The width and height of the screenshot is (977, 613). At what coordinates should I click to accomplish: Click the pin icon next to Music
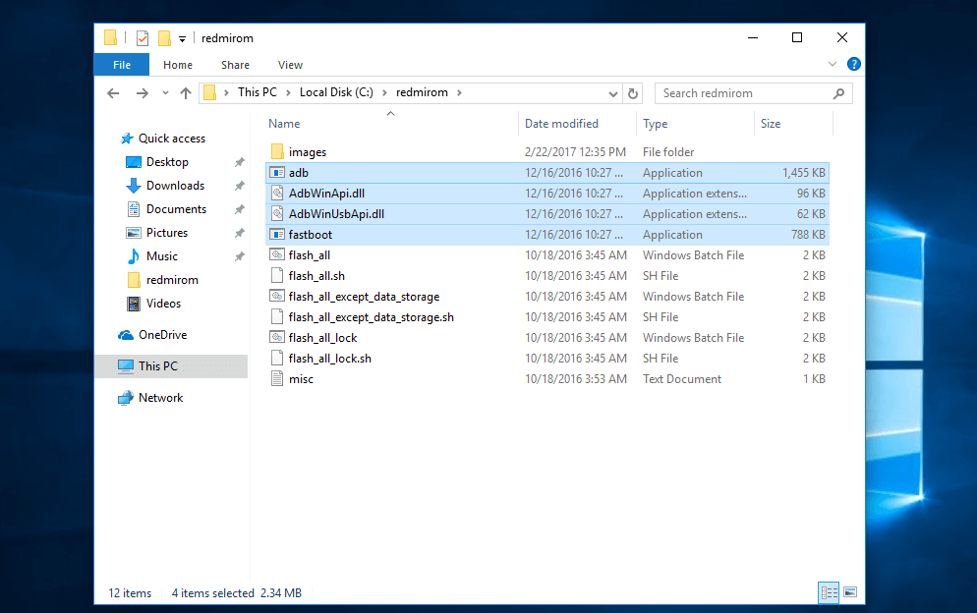click(x=239, y=256)
